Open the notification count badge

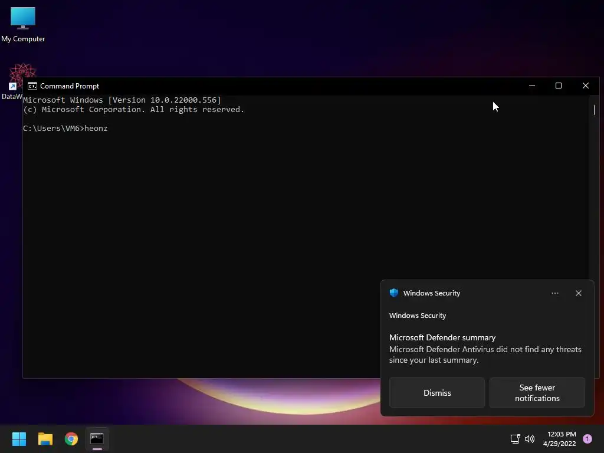587,439
